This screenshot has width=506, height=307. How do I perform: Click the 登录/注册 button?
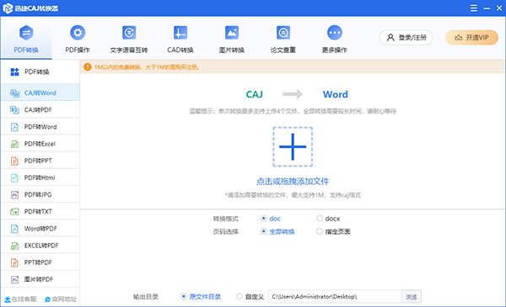click(x=406, y=38)
